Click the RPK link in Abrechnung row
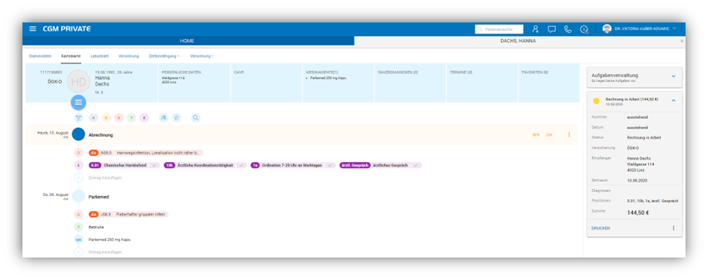Image resolution: width=708 pixels, height=280 pixels. (x=536, y=135)
